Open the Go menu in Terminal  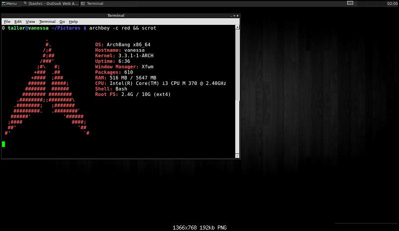pos(62,21)
